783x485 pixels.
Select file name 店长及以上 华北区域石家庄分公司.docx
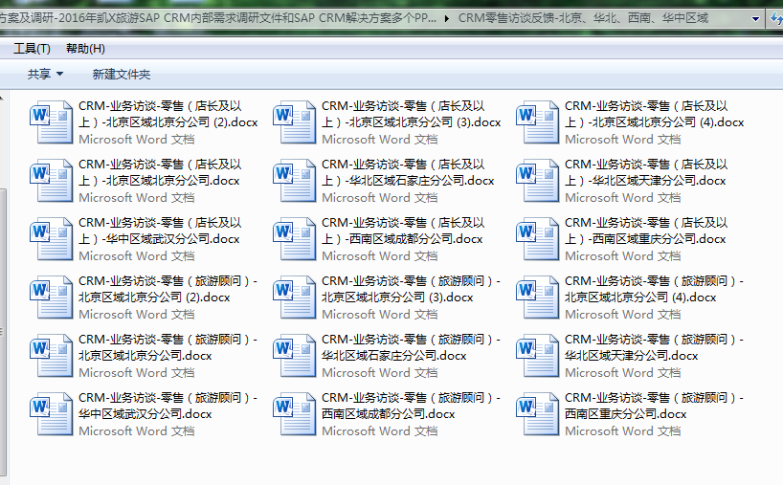point(408,172)
